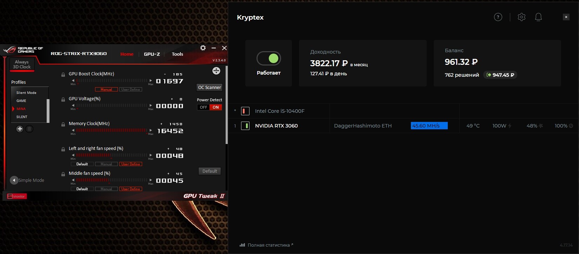Adjust the GPU Boost Clock slider
This screenshot has width=579, height=254.
click(x=112, y=81)
